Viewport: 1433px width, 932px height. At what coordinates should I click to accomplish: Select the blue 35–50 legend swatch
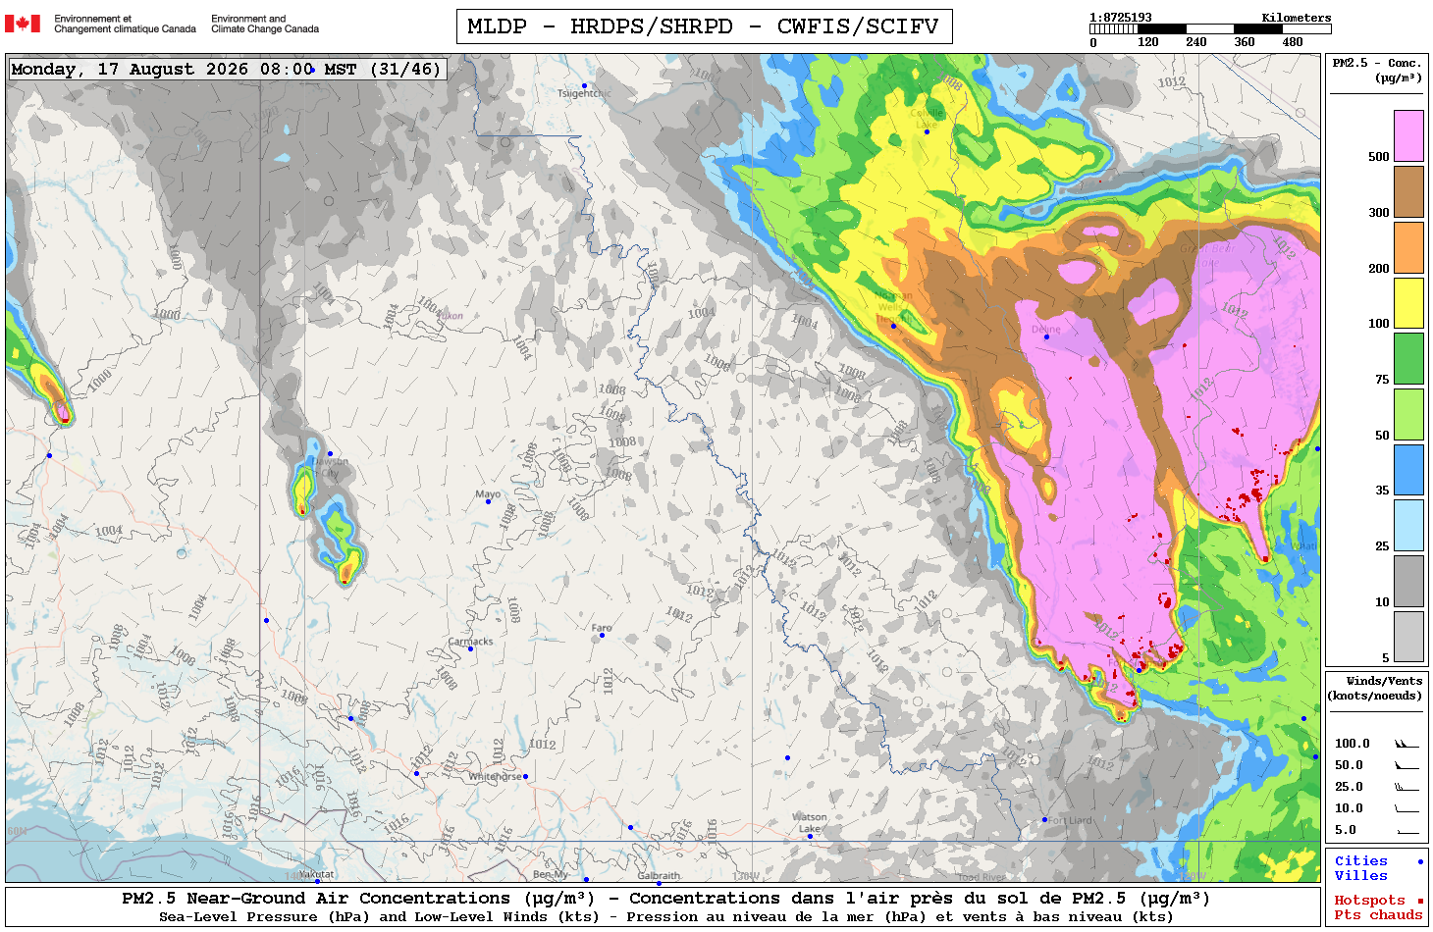coord(1408,470)
